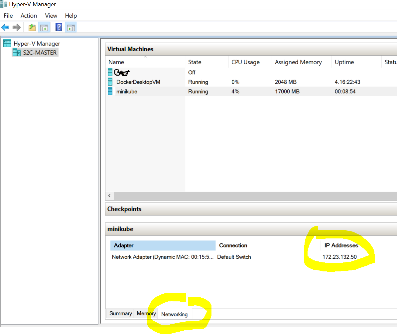Sort by Uptime column header

[x=356, y=62]
